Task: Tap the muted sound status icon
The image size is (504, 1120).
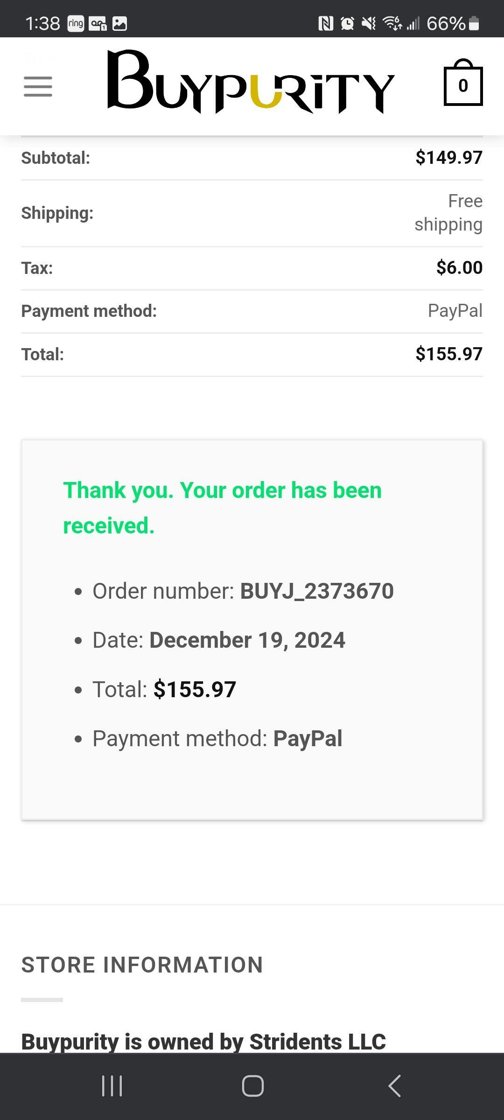Action: click(x=369, y=23)
